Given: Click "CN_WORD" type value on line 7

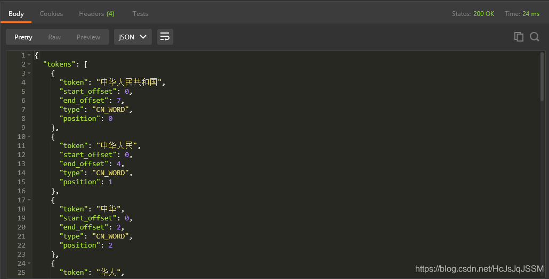Looking at the screenshot, I should [x=111, y=110].
